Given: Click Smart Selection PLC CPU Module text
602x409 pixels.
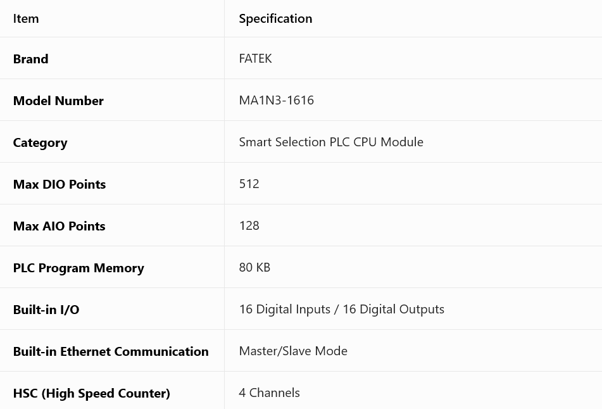Looking at the screenshot, I should pos(331,142).
